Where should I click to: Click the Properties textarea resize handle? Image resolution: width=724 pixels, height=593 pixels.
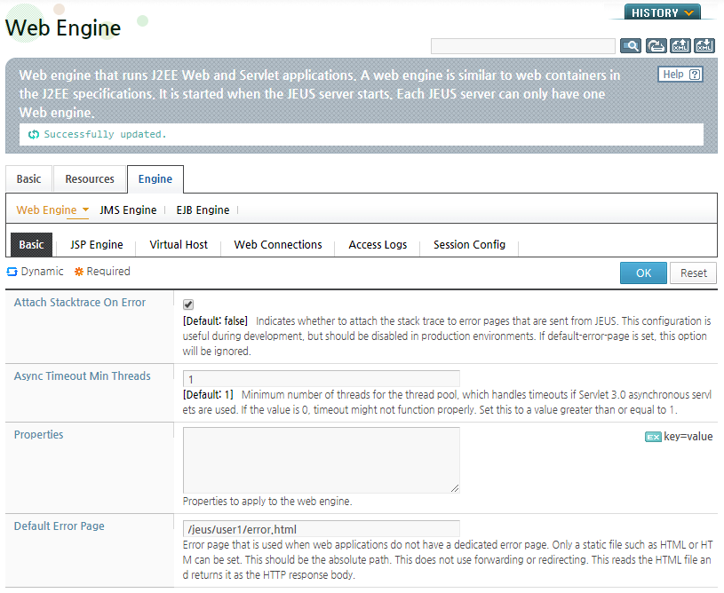(x=455, y=488)
